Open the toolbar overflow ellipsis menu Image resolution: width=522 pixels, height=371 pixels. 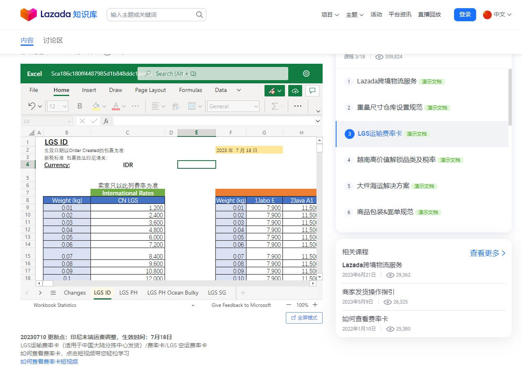coord(298,106)
